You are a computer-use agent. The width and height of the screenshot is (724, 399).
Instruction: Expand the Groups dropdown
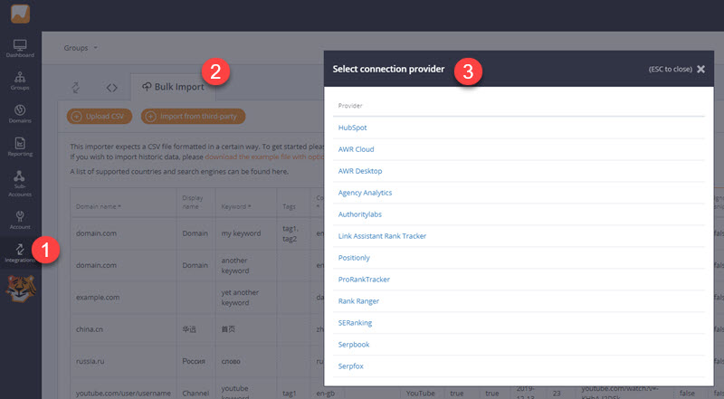[81, 47]
